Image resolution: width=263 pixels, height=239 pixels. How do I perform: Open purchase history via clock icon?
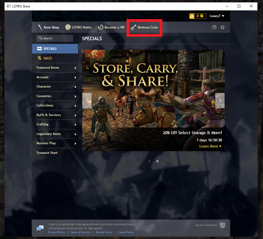tap(214, 27)
